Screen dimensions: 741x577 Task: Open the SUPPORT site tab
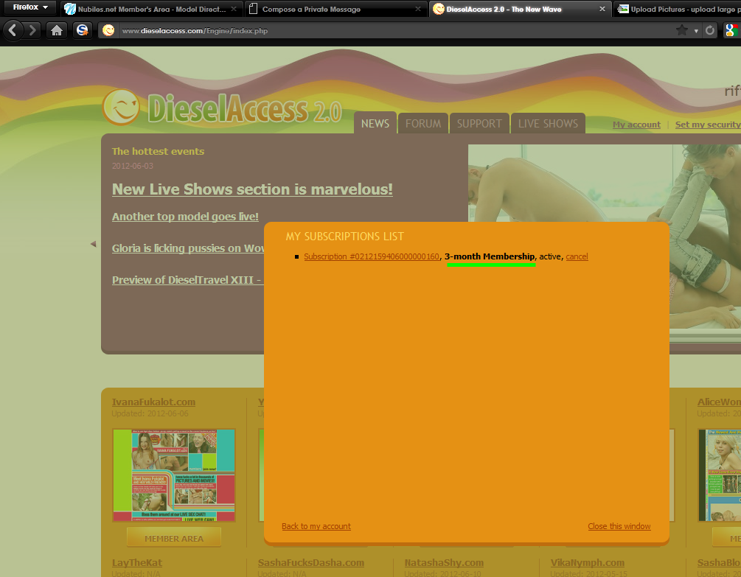pyautogui.click(x=479, y=123)
